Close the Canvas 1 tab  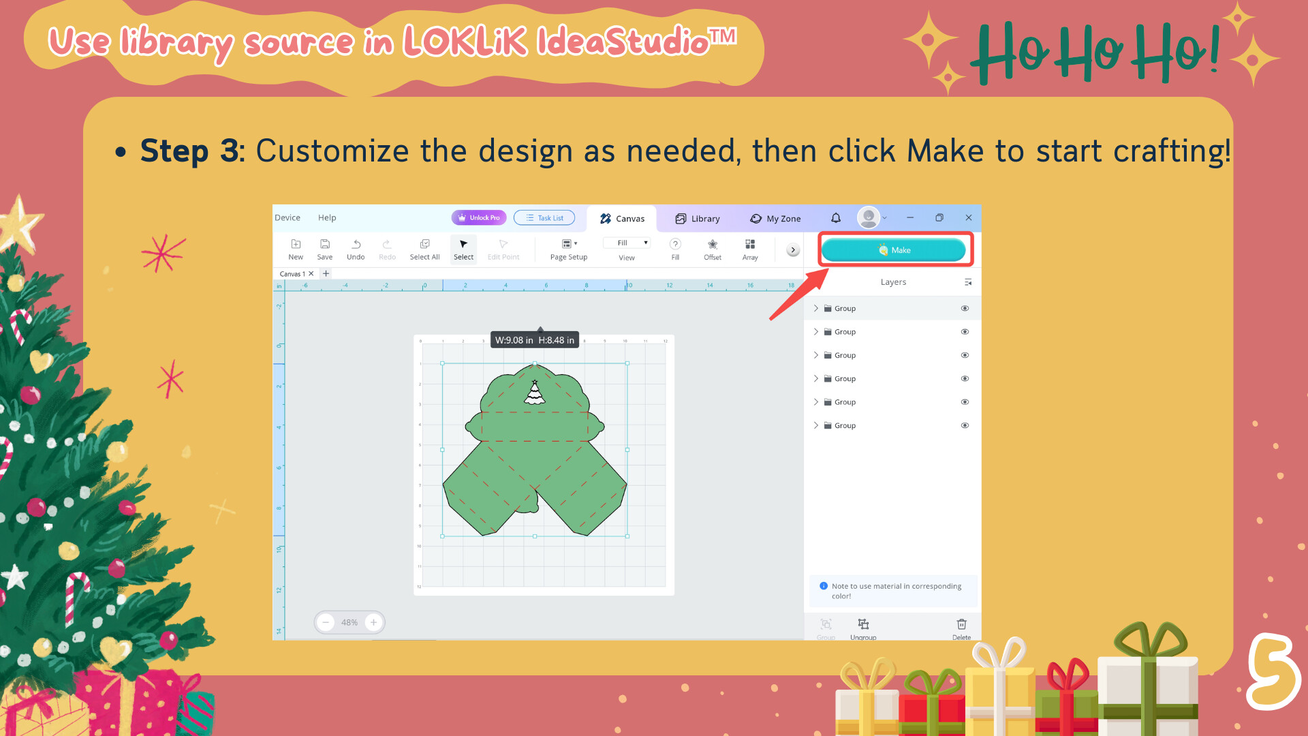[311, 274]
